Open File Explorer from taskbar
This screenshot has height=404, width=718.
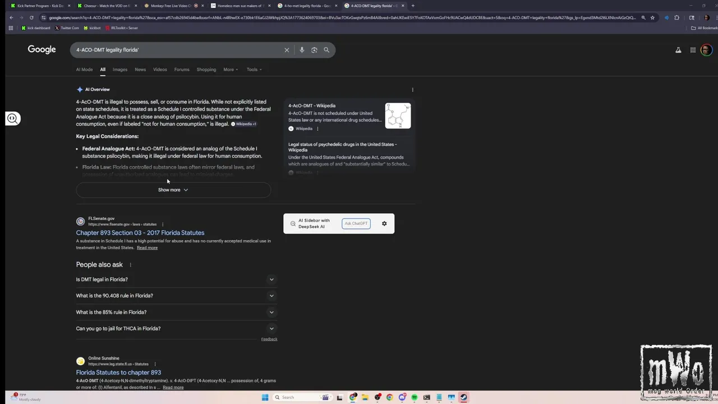[365, 397]
